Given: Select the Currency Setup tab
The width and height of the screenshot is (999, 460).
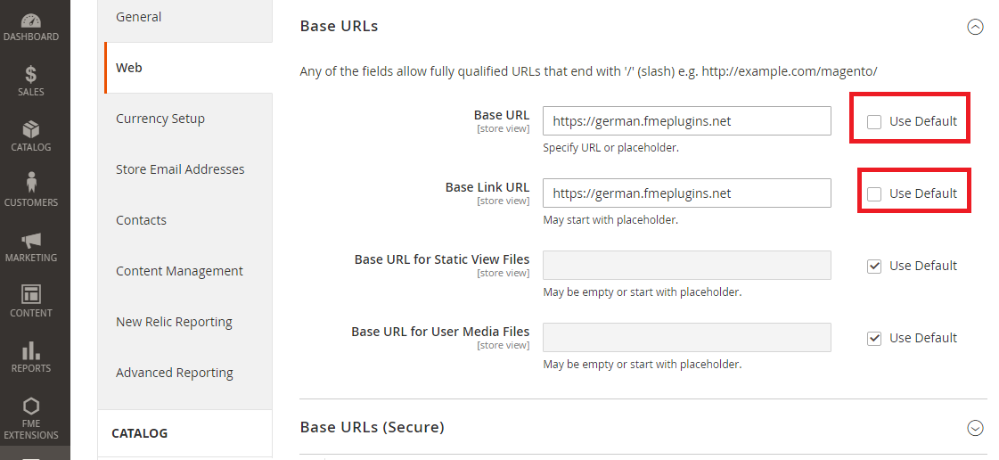Looking at the screenshot, I should click(x=160, y=119).
